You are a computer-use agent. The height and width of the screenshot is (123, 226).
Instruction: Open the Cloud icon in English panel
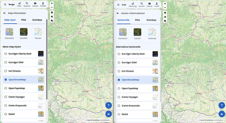[35, 5]
